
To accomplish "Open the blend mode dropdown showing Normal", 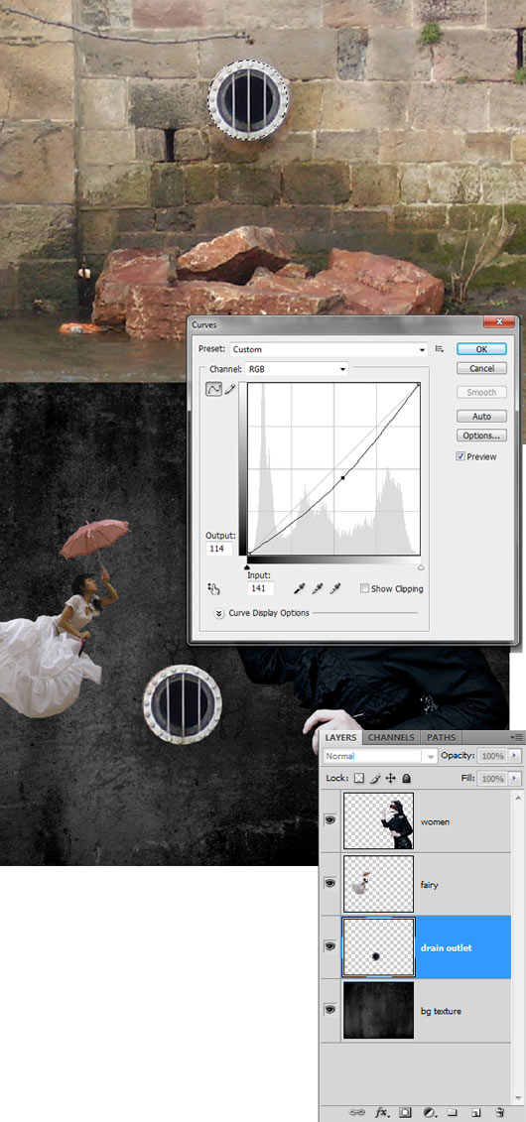I will (x=379, y=756).
